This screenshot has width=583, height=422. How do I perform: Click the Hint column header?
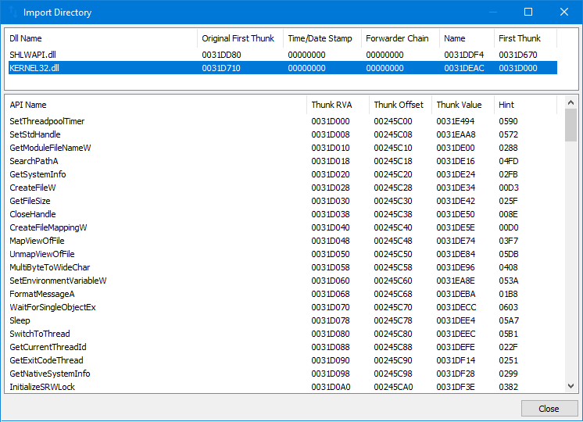tap(525, 105)
